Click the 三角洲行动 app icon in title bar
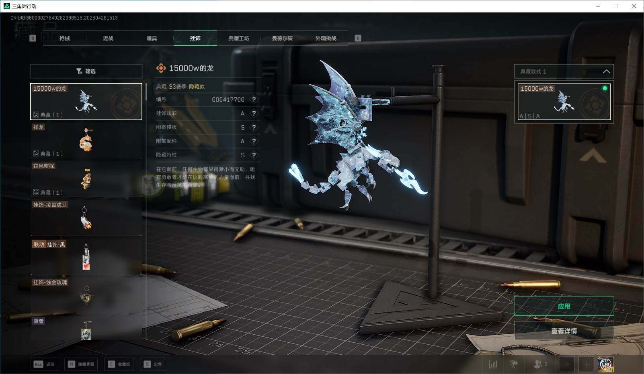The height and width of the screenshot is (374, 644). pyautogui.click(x=6, y=6)
